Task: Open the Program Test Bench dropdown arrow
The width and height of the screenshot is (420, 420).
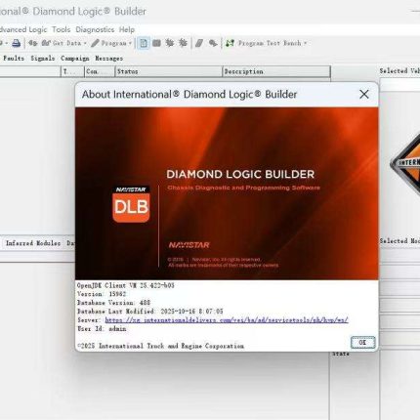Action: 305,43
